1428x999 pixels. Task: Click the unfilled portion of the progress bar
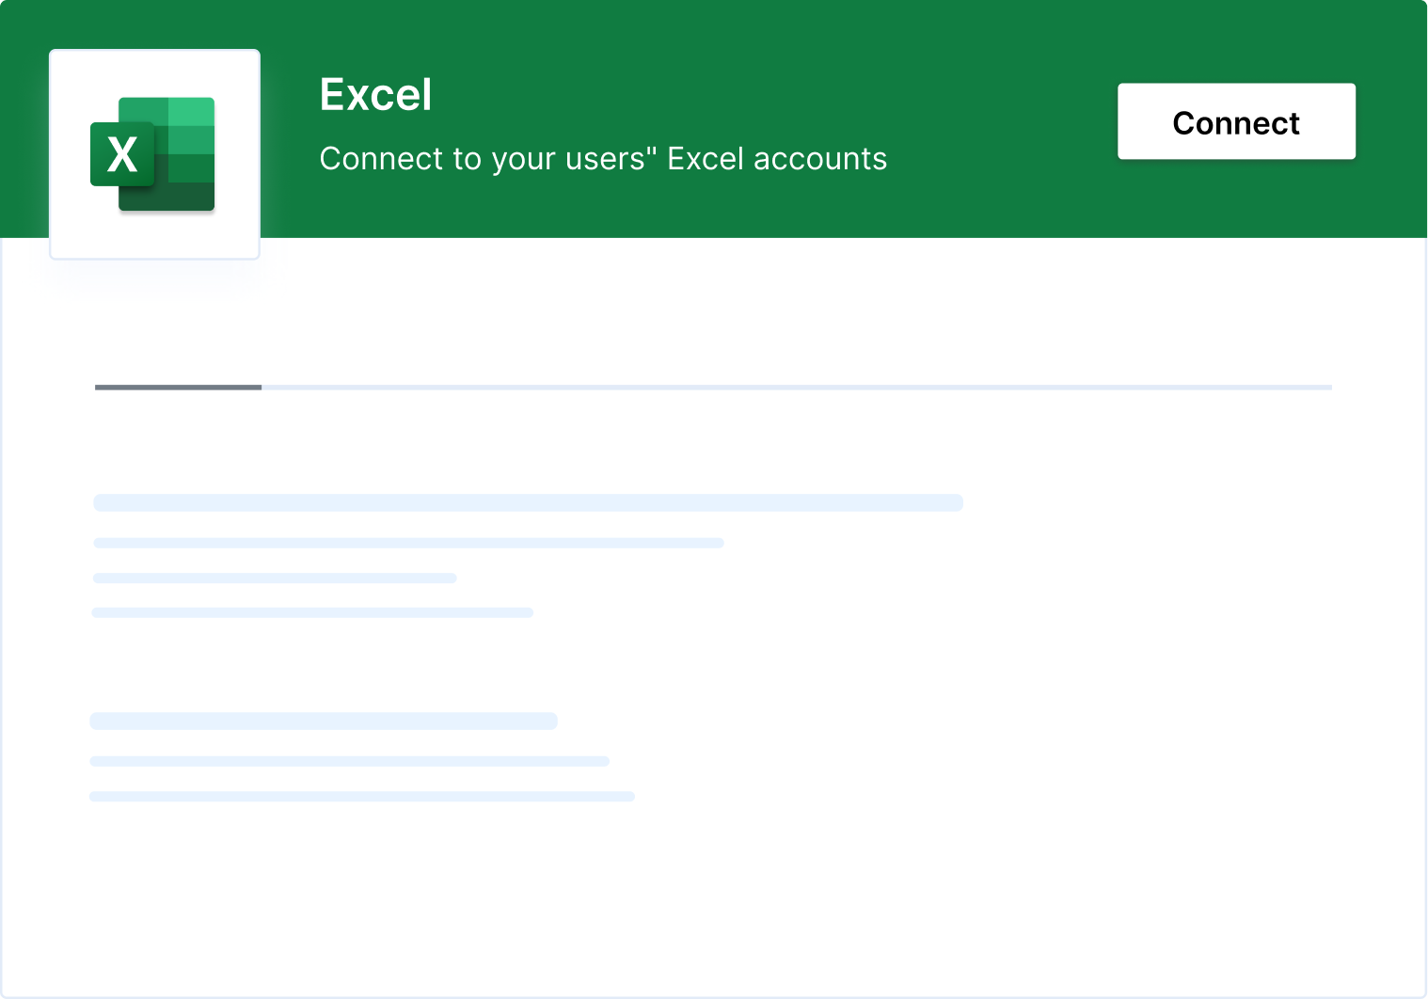(x=800, y=387)
